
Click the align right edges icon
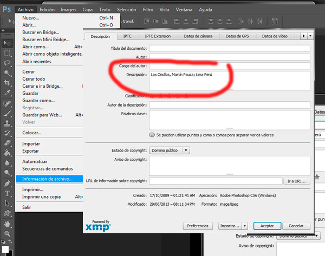tap(195, 21)
